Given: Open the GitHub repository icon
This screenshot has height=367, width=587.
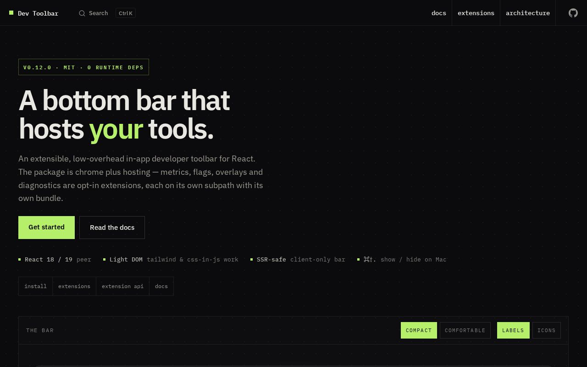Looking at the screenshot, I should pos(573,13).
